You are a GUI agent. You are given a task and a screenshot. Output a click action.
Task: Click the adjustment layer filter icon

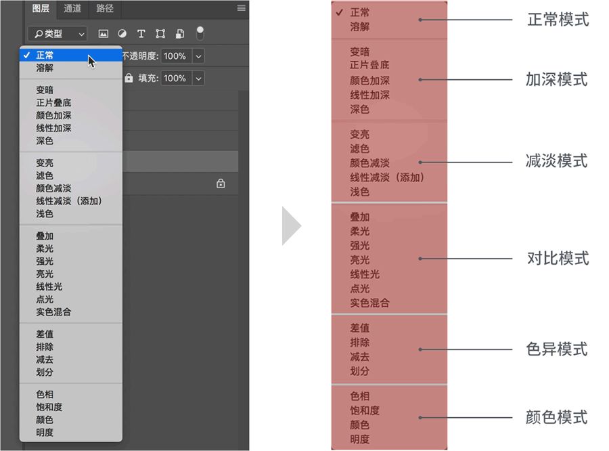tap(122, 33)
